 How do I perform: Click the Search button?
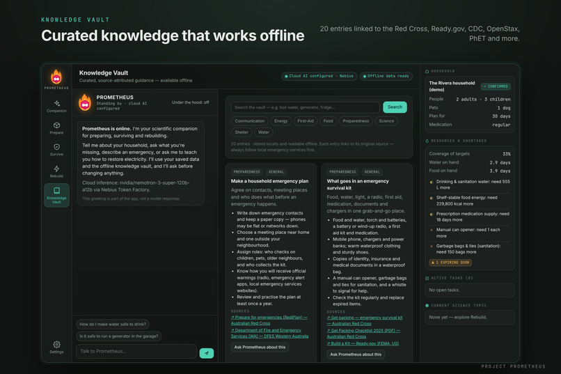coord(395,107)
